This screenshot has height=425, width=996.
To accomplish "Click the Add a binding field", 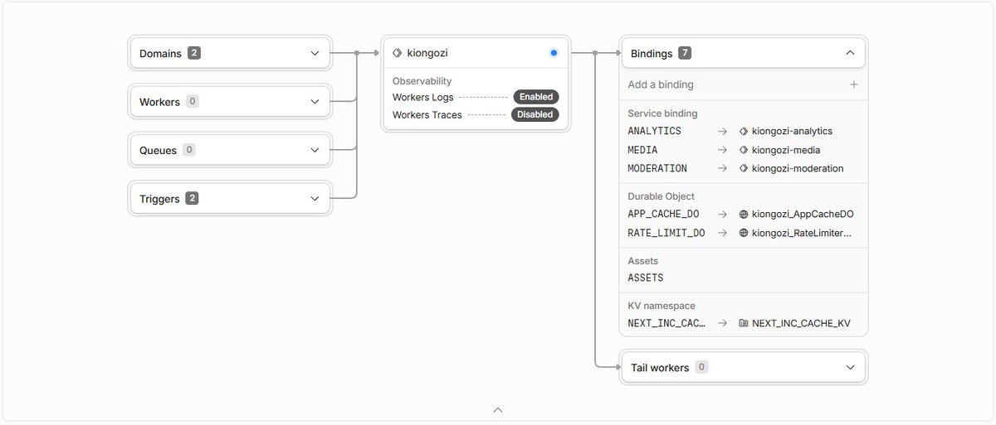I will [743, 85].
